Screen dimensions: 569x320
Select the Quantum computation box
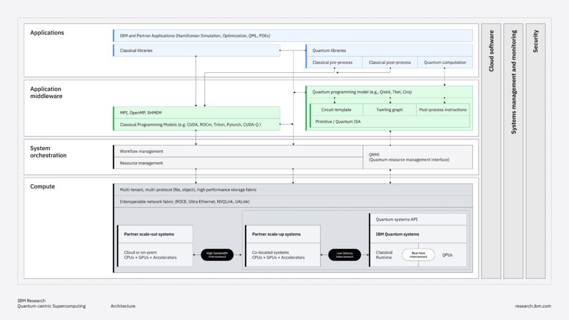[444, 62]
